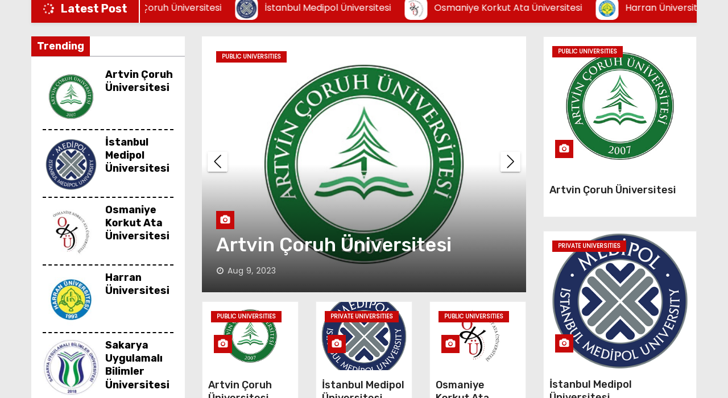Open the Osmaniye Korkut Ata title on the bottom card
728x398 pixels.
click(462, 388)
